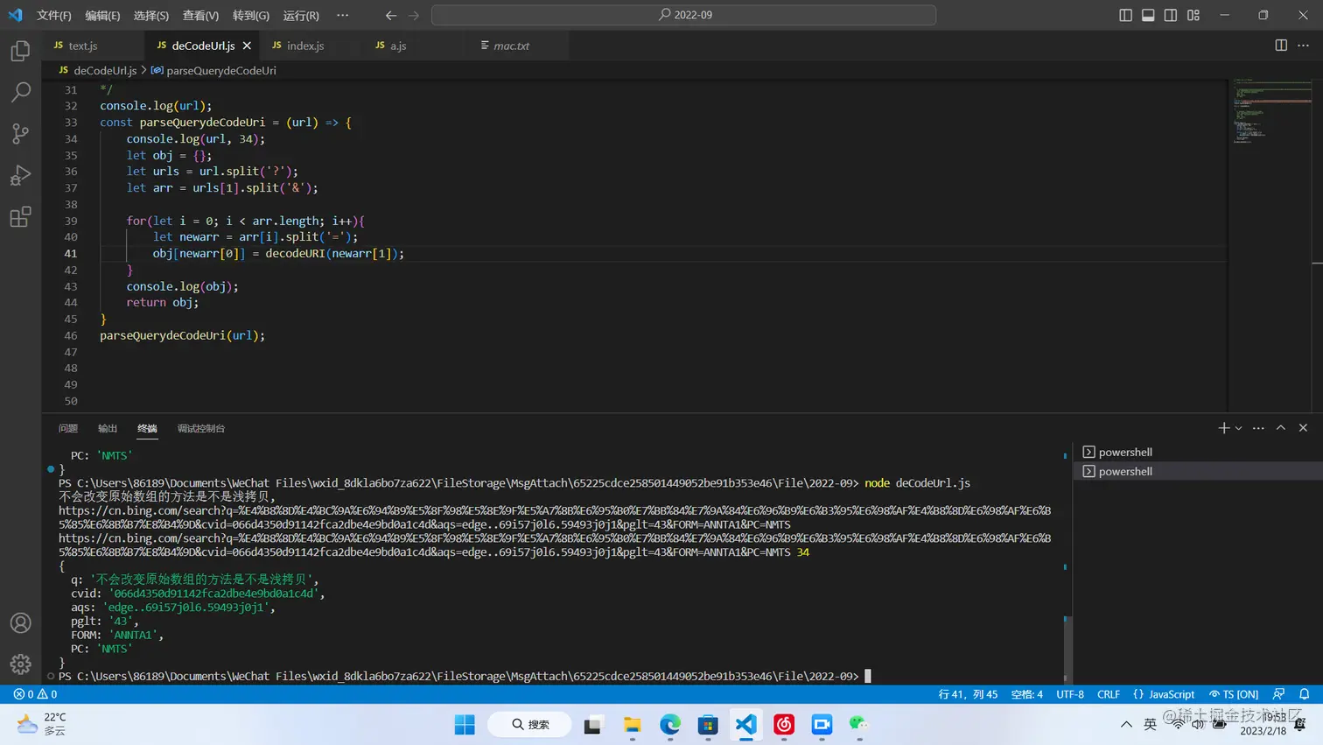Open the Manage gear icon
Screen dimensions: 1323x745
(x=20, y=664)
